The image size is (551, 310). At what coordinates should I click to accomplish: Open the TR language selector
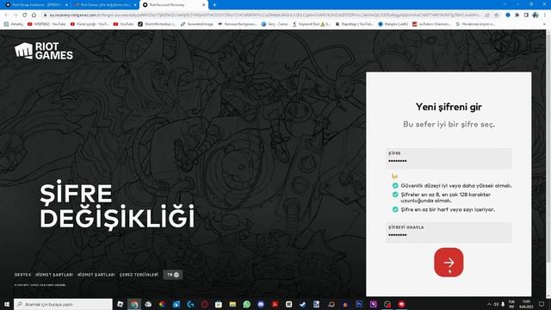click(173, 275)
